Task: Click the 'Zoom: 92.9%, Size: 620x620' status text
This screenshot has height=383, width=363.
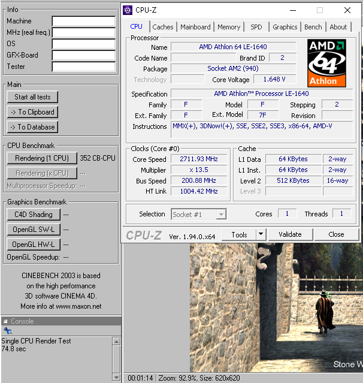Action: (x=199, y=378)
